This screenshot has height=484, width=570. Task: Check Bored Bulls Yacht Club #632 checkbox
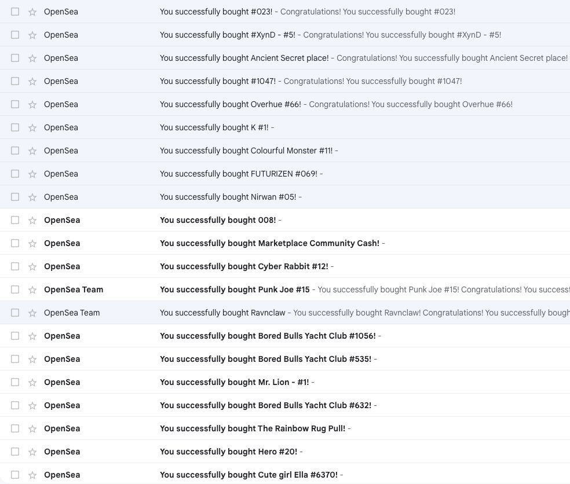(x=15, y=405)
